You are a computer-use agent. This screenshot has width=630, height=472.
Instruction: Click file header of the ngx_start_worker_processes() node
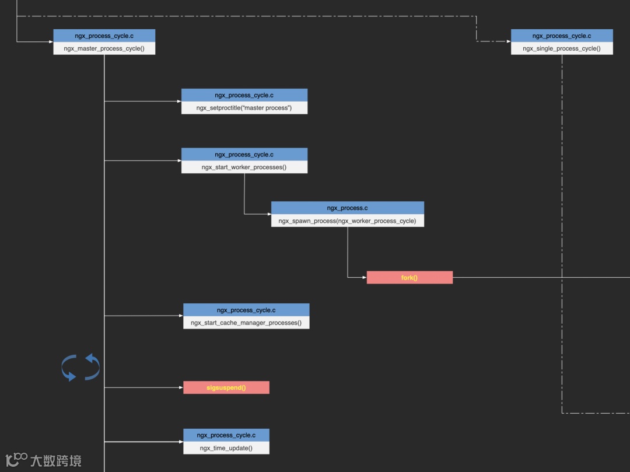(x=244, y=154)
